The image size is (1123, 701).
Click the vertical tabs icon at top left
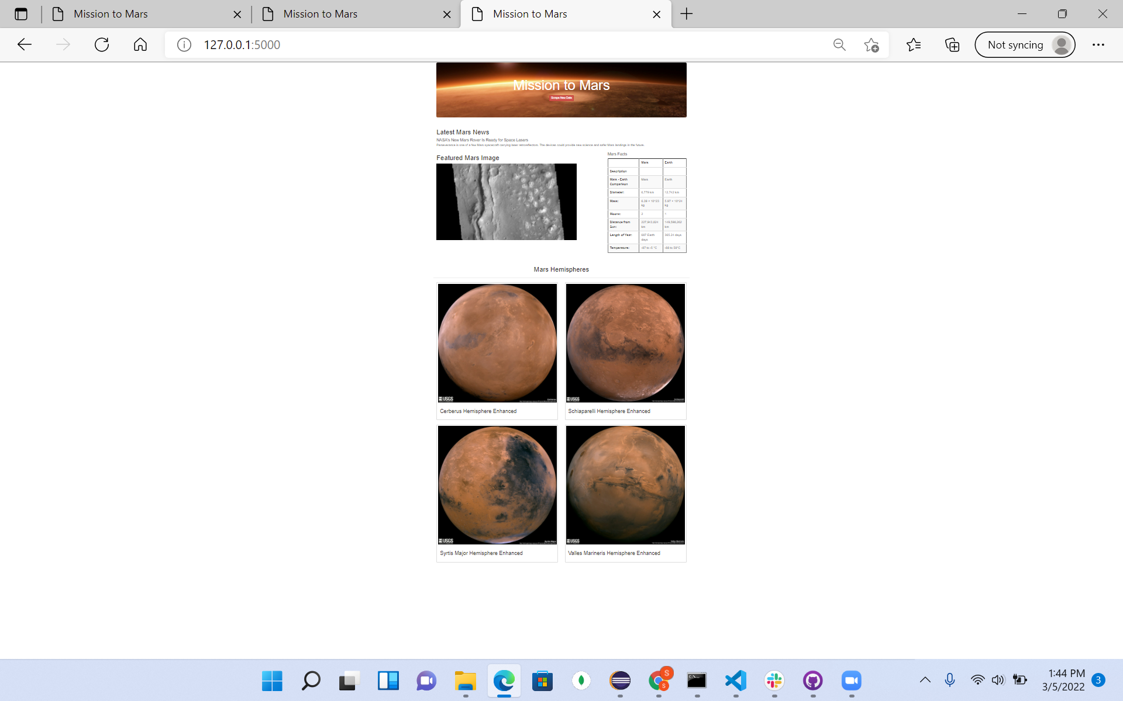[21, 13]
